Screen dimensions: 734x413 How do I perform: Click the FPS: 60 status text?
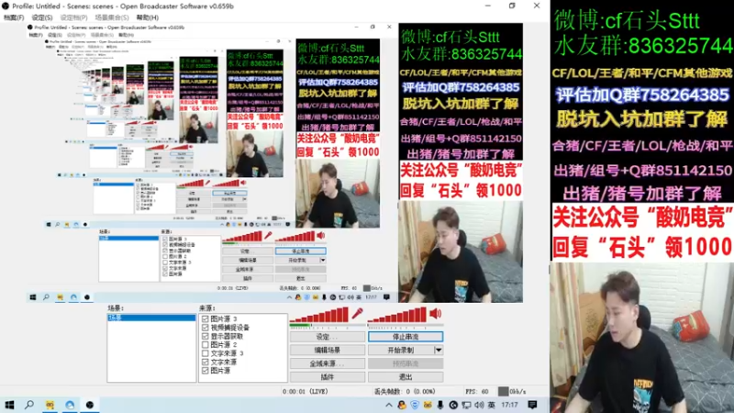[476, 391]
